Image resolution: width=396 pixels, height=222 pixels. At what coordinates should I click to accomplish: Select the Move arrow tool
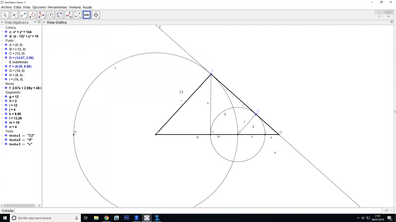click(5, 15)
